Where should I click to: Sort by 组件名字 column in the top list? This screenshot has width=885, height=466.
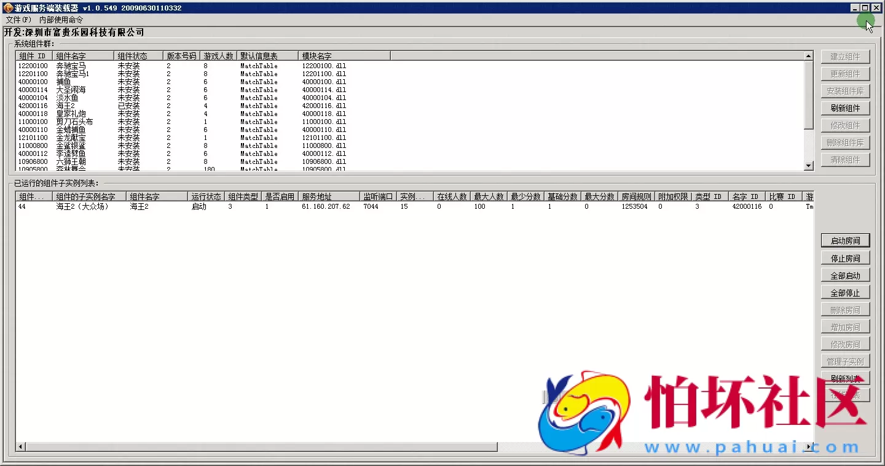point(83,56)
